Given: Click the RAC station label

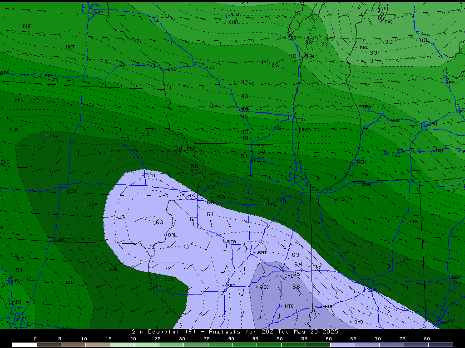Looking at the screenshot, I should (x=306, y=130).
